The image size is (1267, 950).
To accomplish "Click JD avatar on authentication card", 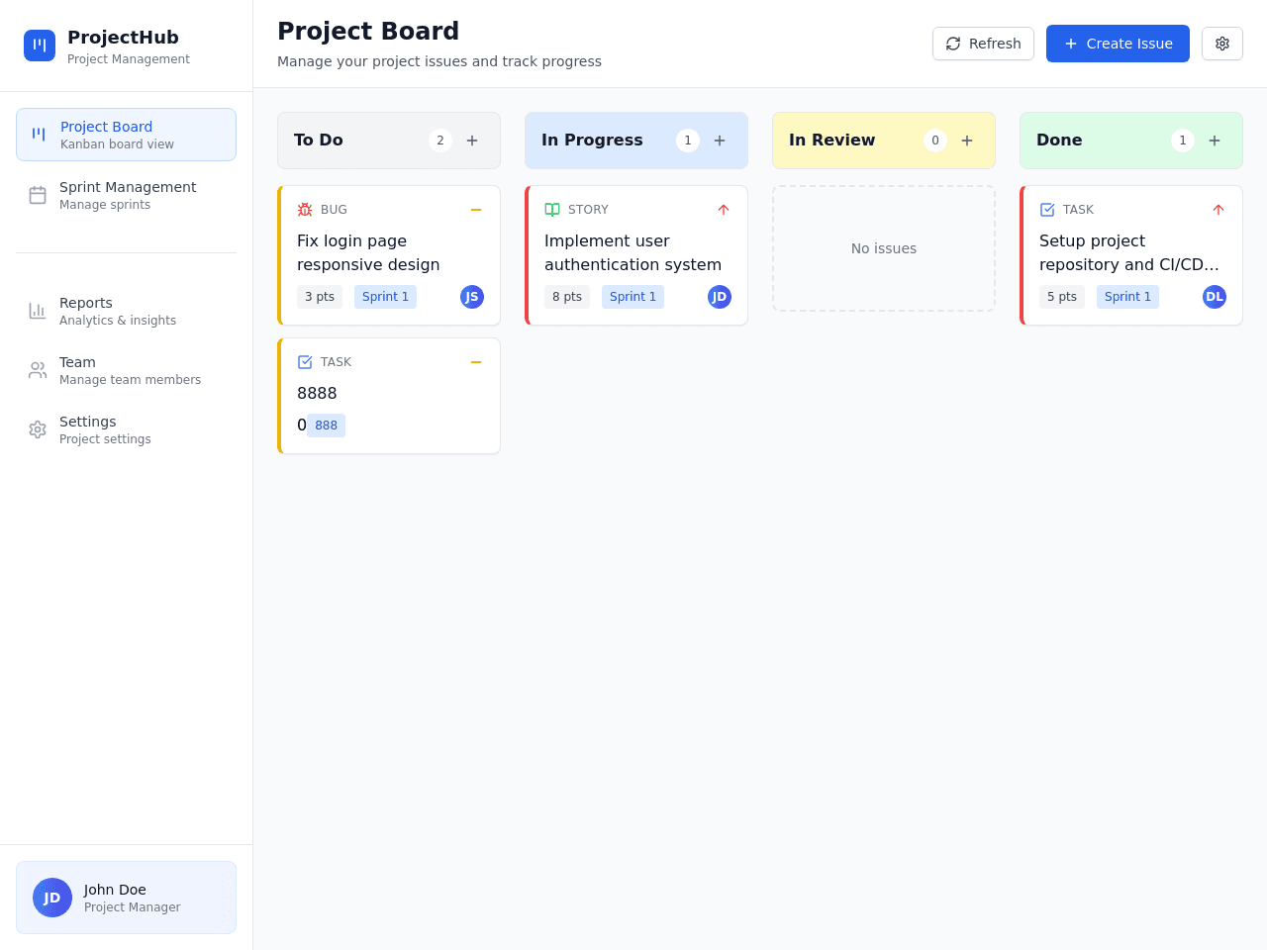I will (x=720, y=297).
